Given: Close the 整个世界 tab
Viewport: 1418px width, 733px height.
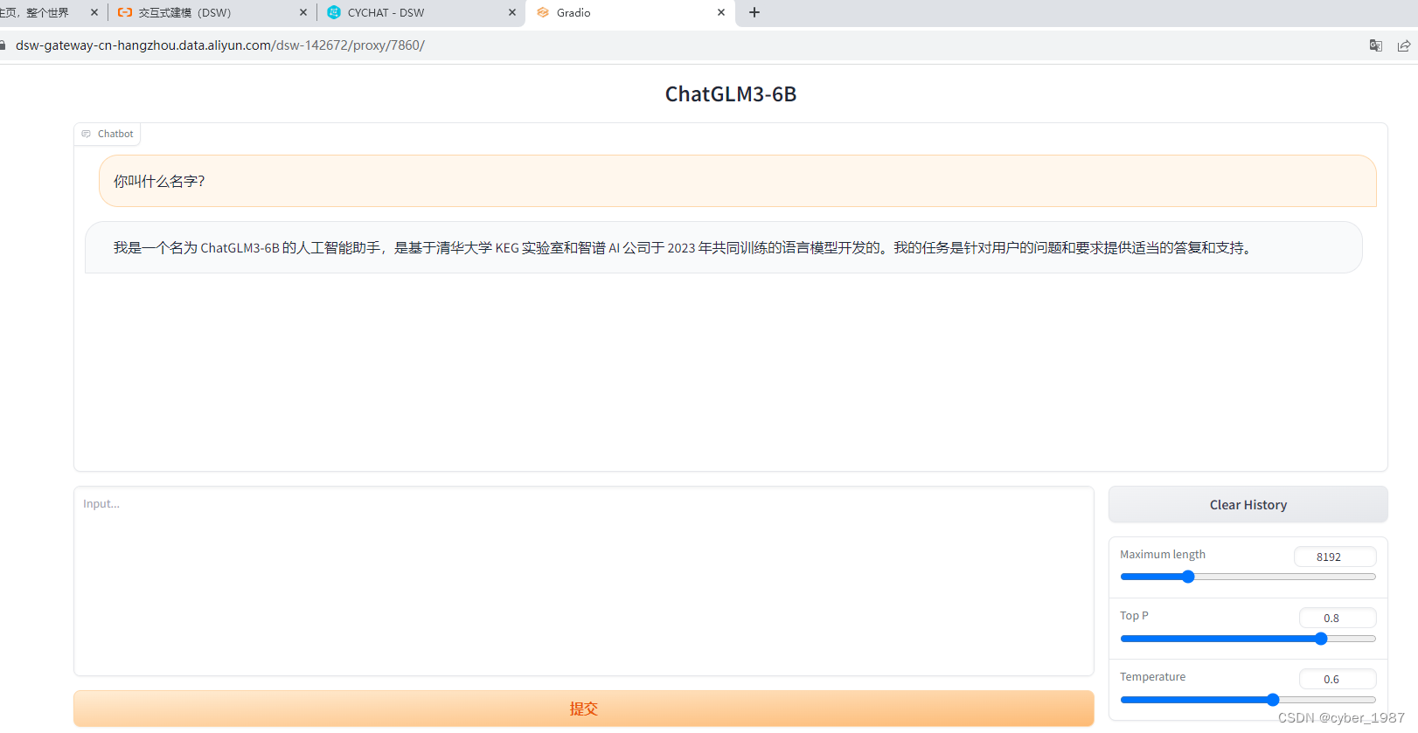Looking at the screenshot, I should (94, 12).
